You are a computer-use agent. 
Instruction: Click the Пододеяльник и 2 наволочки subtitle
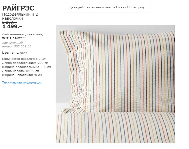(x=20, y=16)
